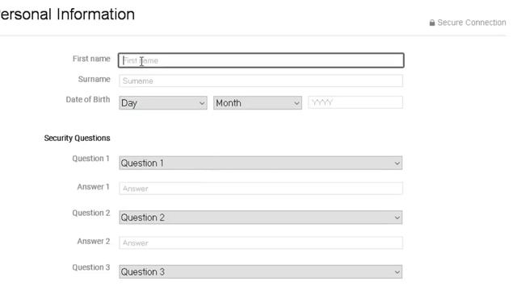
Task: Open the Question 1 security dropdown
Action: pyautogui.click(x=260, y=163)
